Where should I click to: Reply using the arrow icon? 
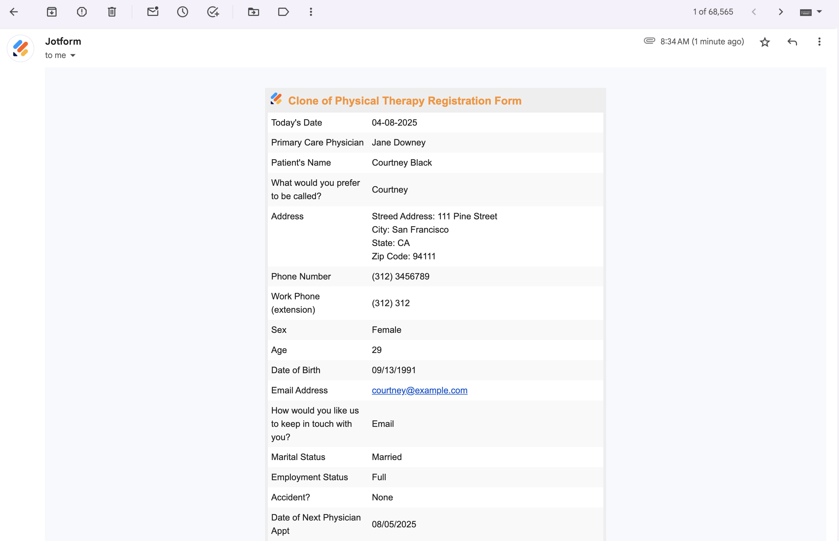[x=792, y=42]
